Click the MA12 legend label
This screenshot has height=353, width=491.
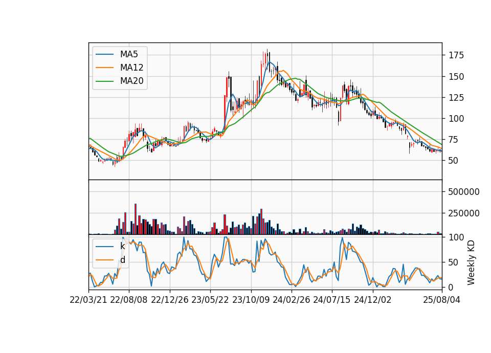coord(132,68)
